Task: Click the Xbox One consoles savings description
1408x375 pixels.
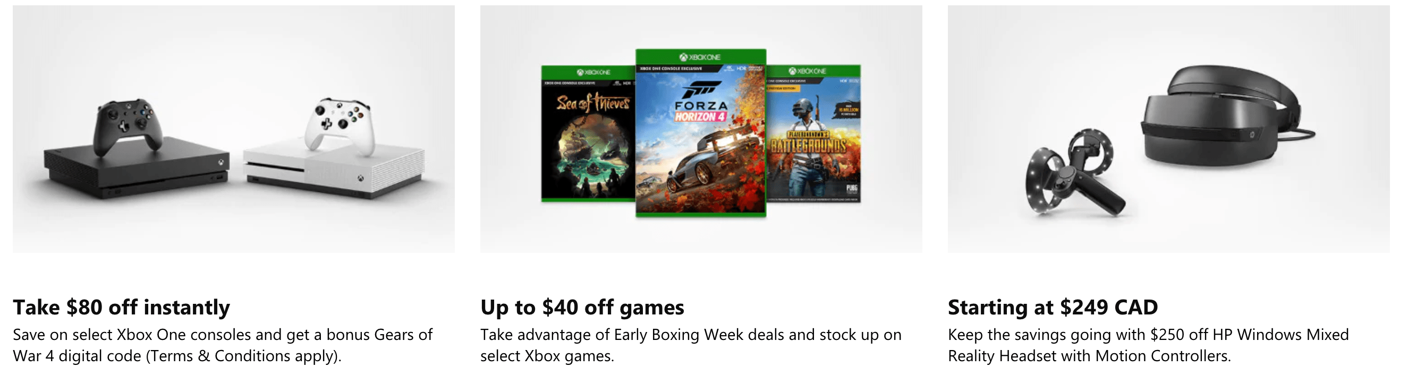Action: [x=223, y=345]
